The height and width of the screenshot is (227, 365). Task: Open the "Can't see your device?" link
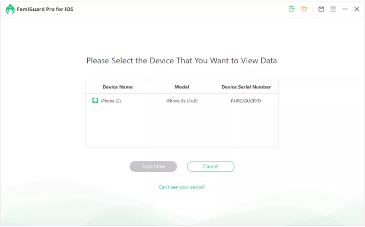(182, 187)
